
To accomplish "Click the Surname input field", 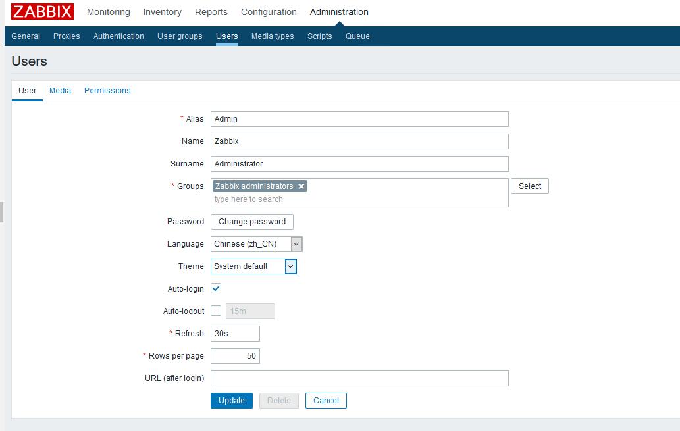I will pos(359,164).
